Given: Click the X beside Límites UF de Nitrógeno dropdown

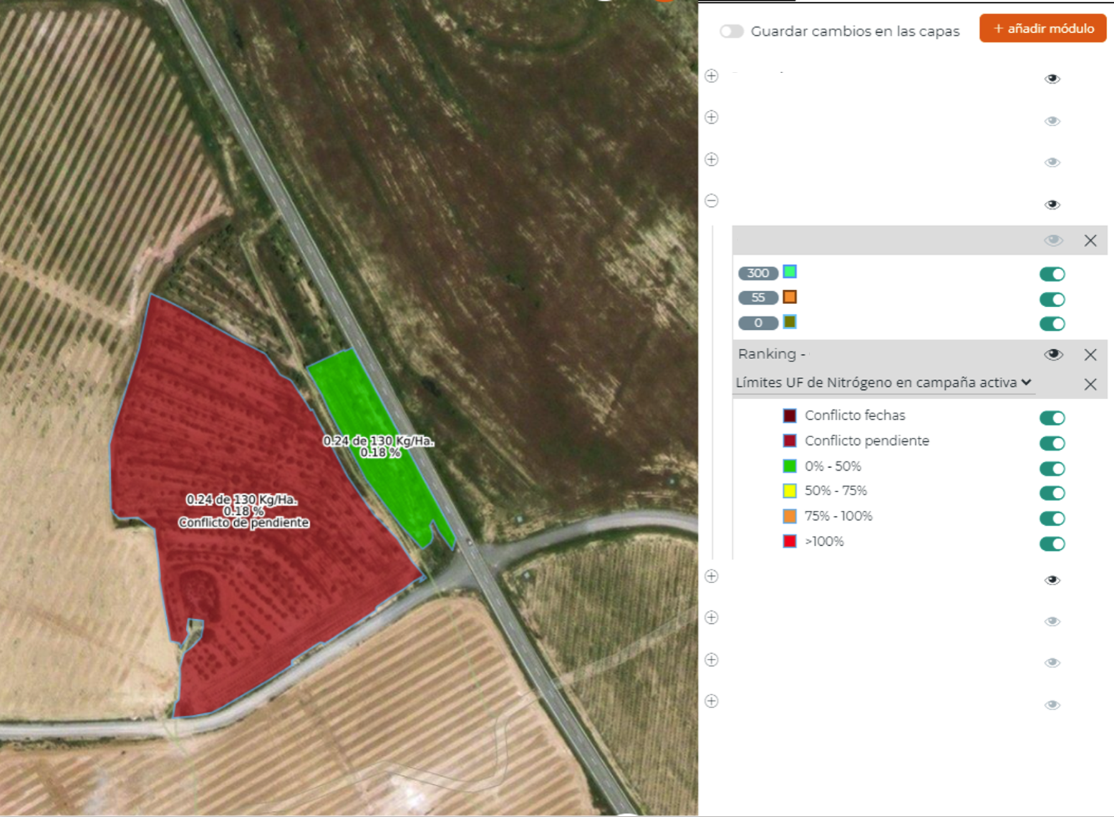Looking at the screenshot, I should [1090, 384].
